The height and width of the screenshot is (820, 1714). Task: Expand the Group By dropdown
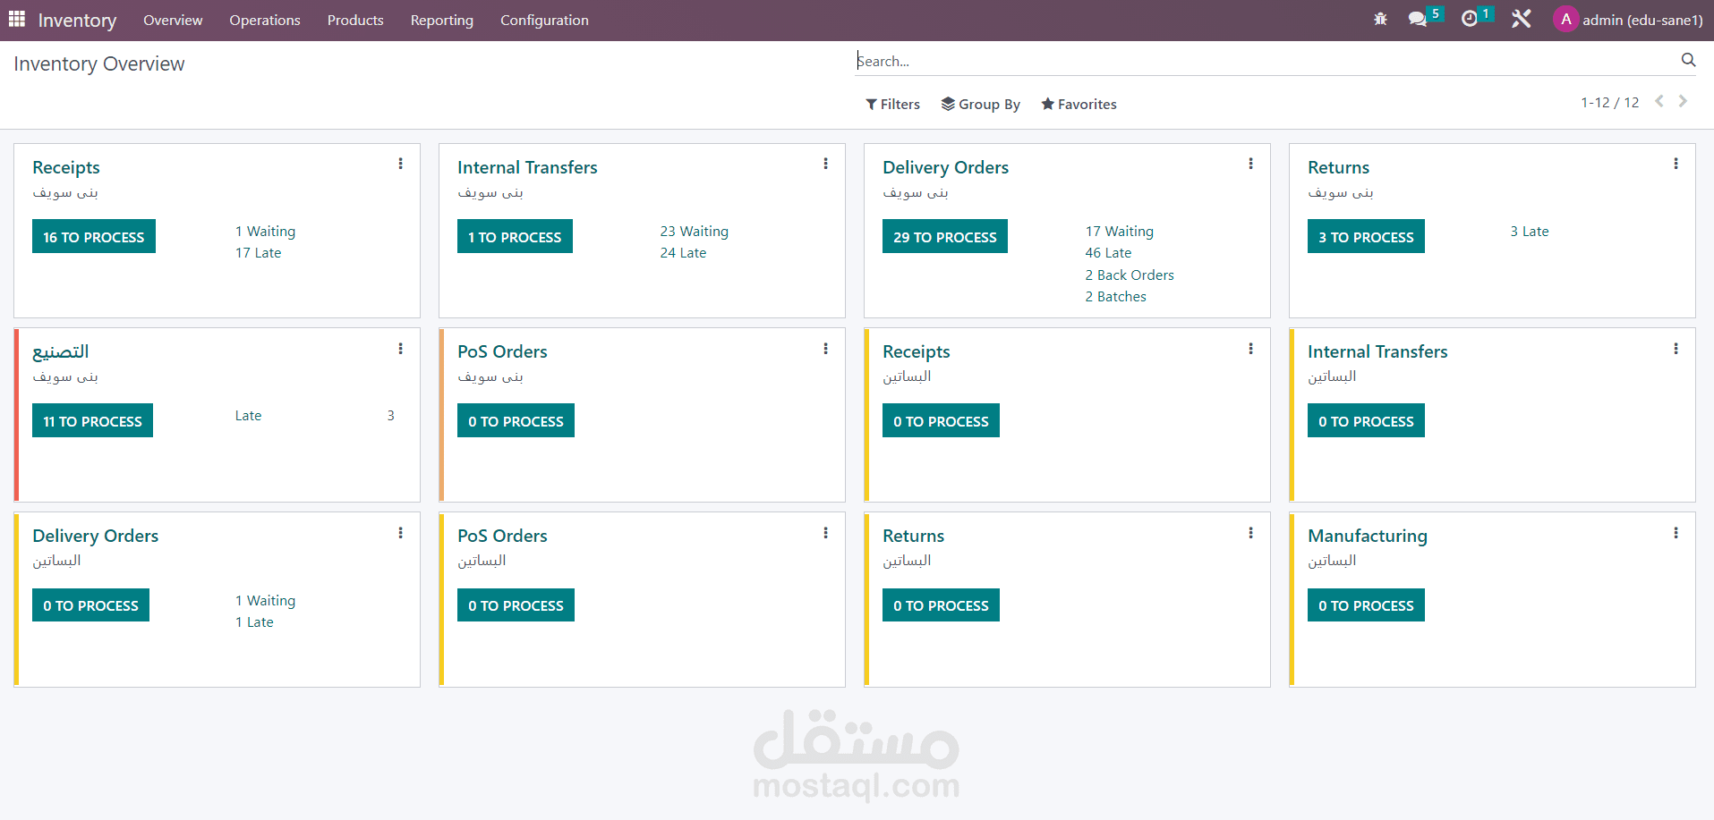pyautogui.click(x=980, y=104)
